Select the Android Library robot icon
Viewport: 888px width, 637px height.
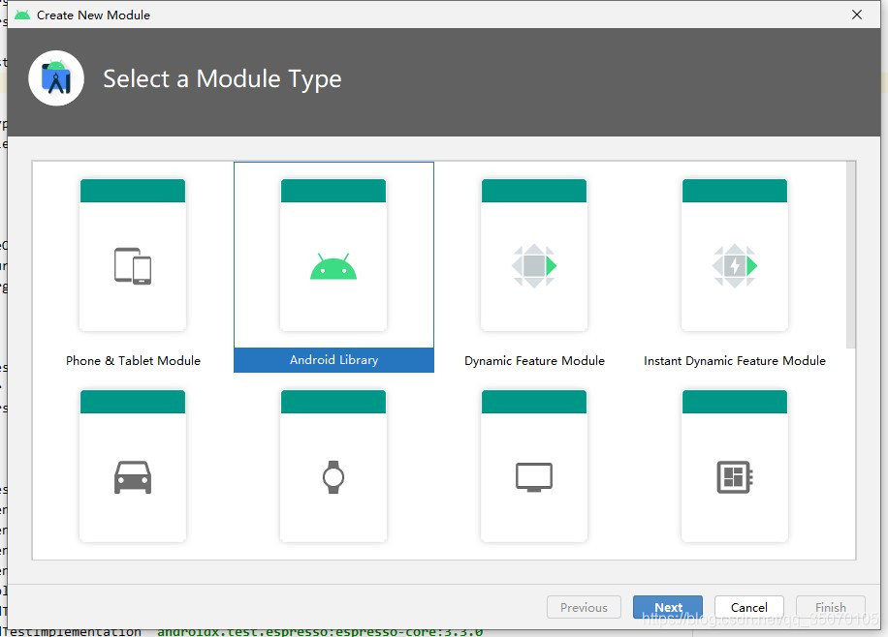[333, 266]
